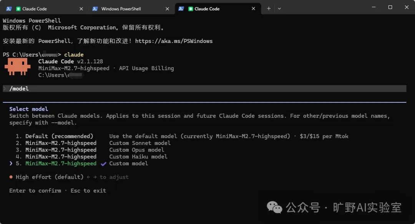Click the /model command input line

point(204,89)
